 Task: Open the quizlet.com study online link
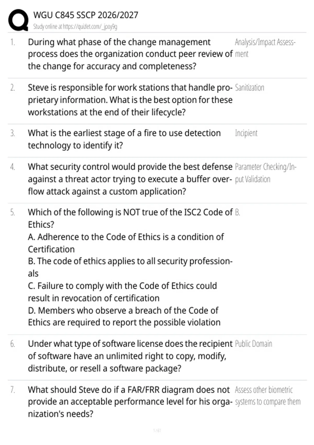click(75, 26)
